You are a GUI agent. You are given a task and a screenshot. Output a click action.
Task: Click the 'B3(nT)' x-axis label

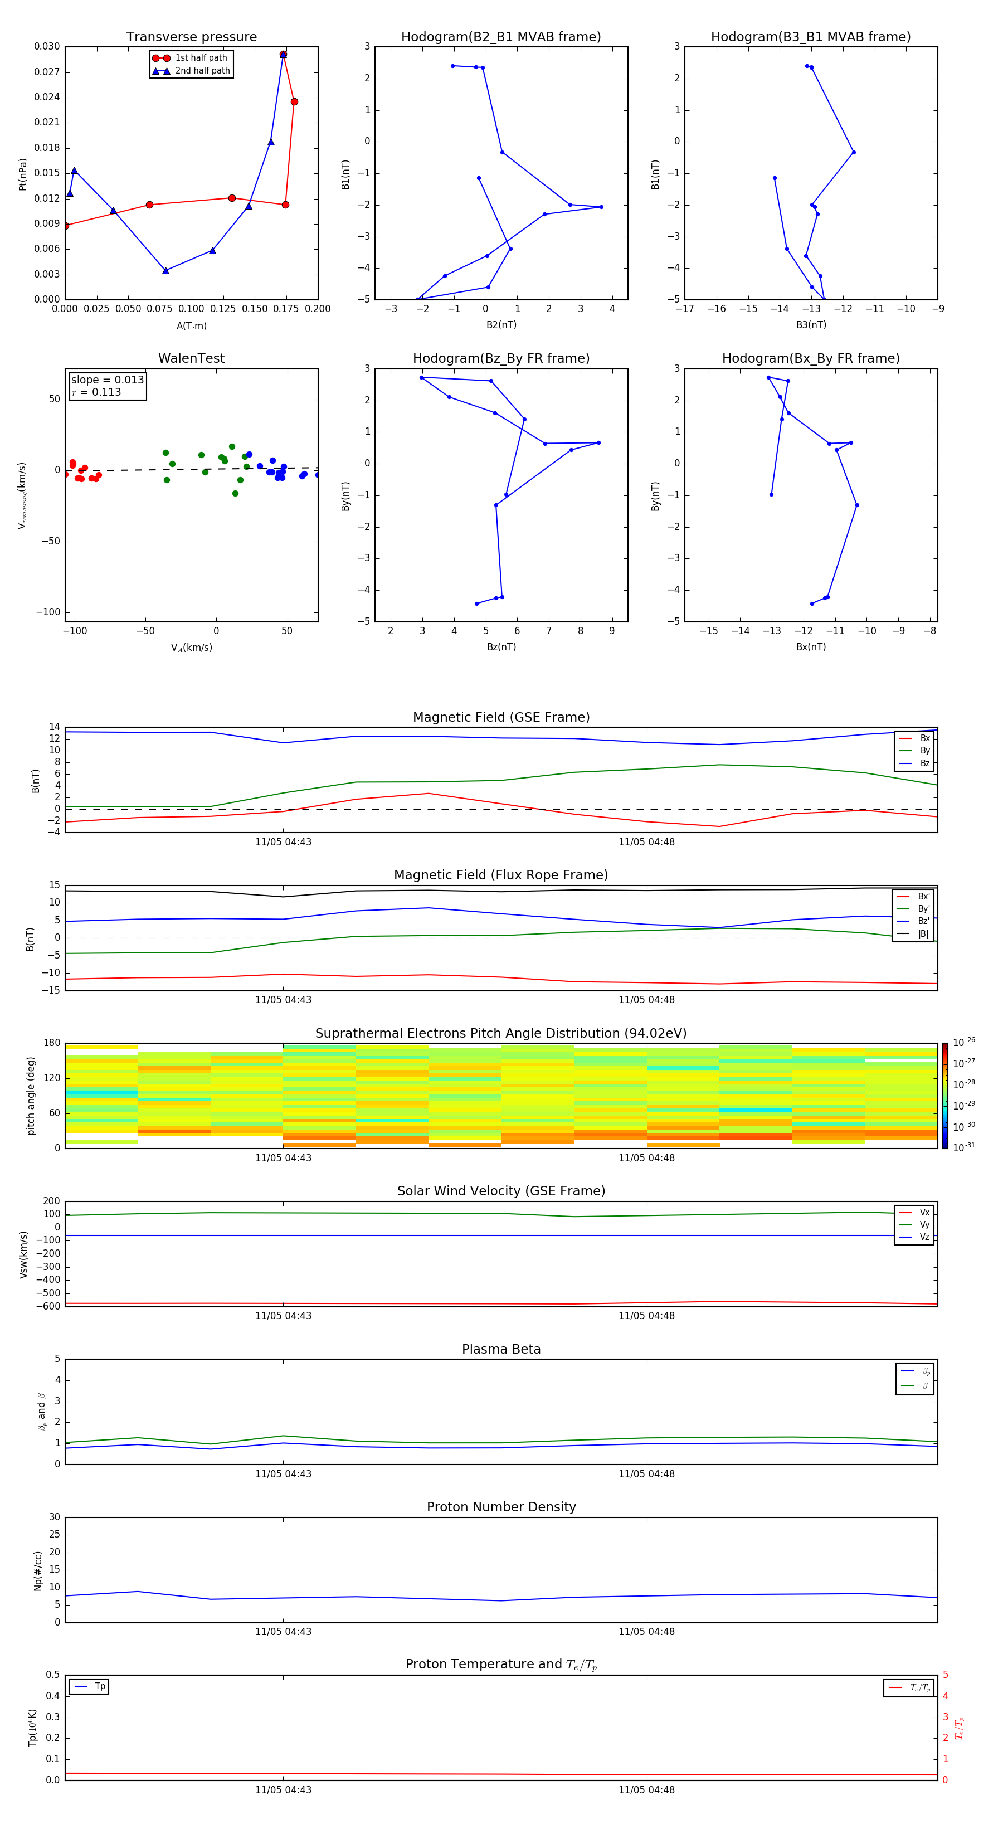coord(811,325)
